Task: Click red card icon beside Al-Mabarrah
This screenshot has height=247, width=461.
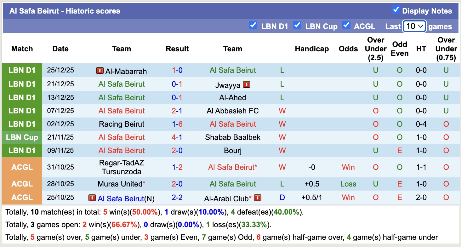Action: tap(100, 71)
